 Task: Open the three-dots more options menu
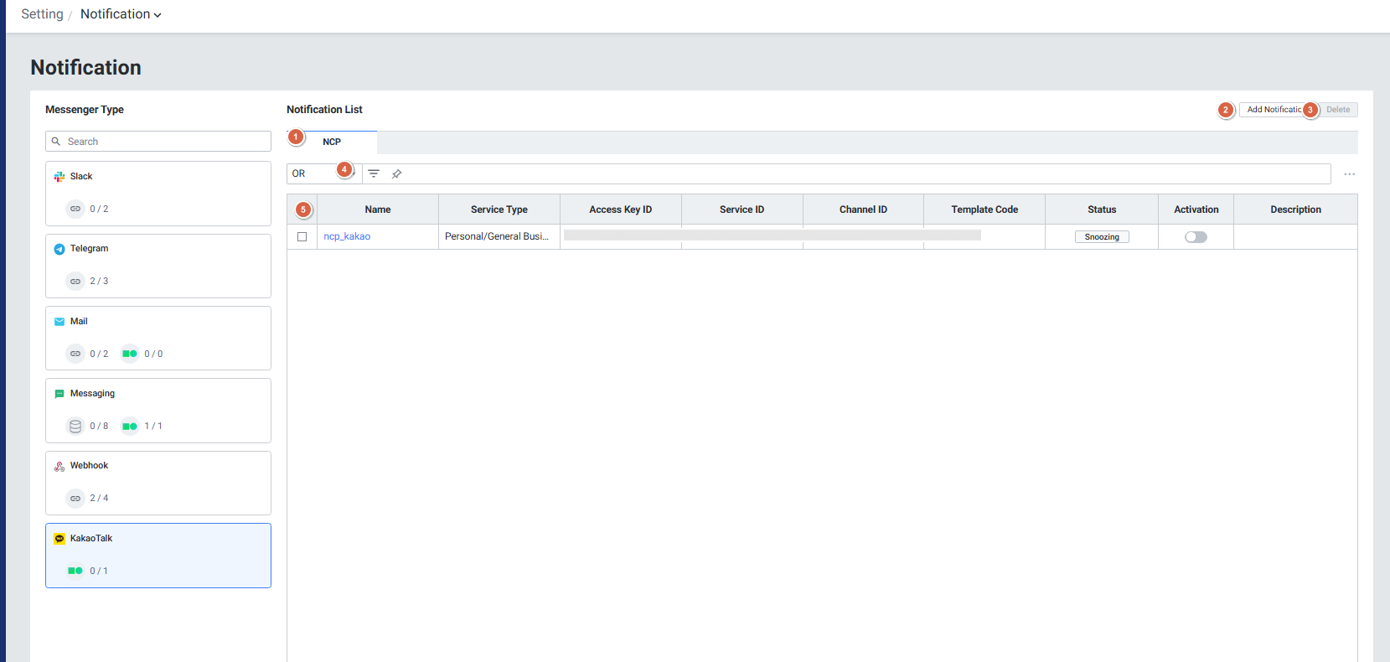click(x=1349, y=174)
